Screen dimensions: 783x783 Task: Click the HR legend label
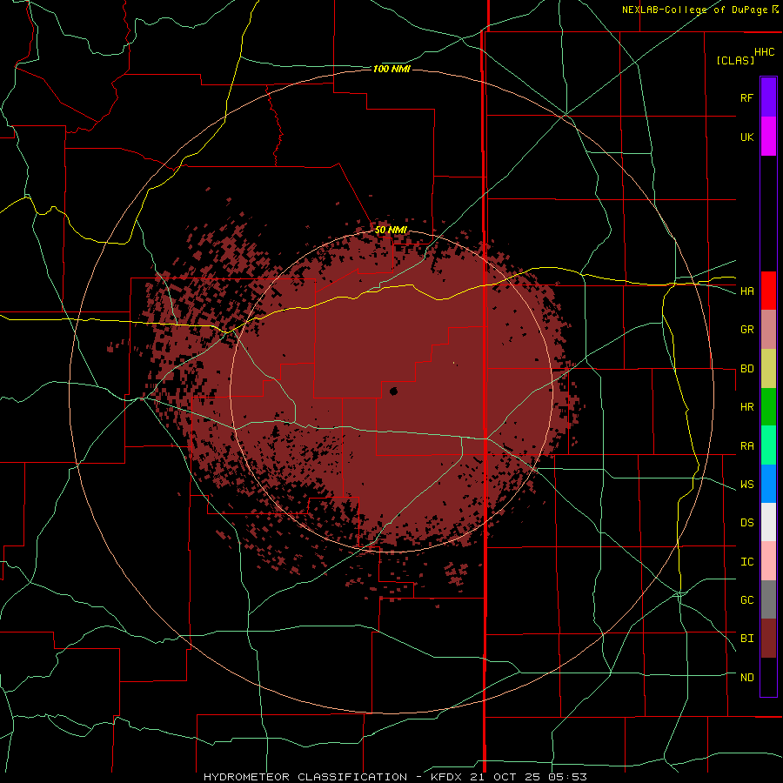pyautogui.click(x=746, y=407)
